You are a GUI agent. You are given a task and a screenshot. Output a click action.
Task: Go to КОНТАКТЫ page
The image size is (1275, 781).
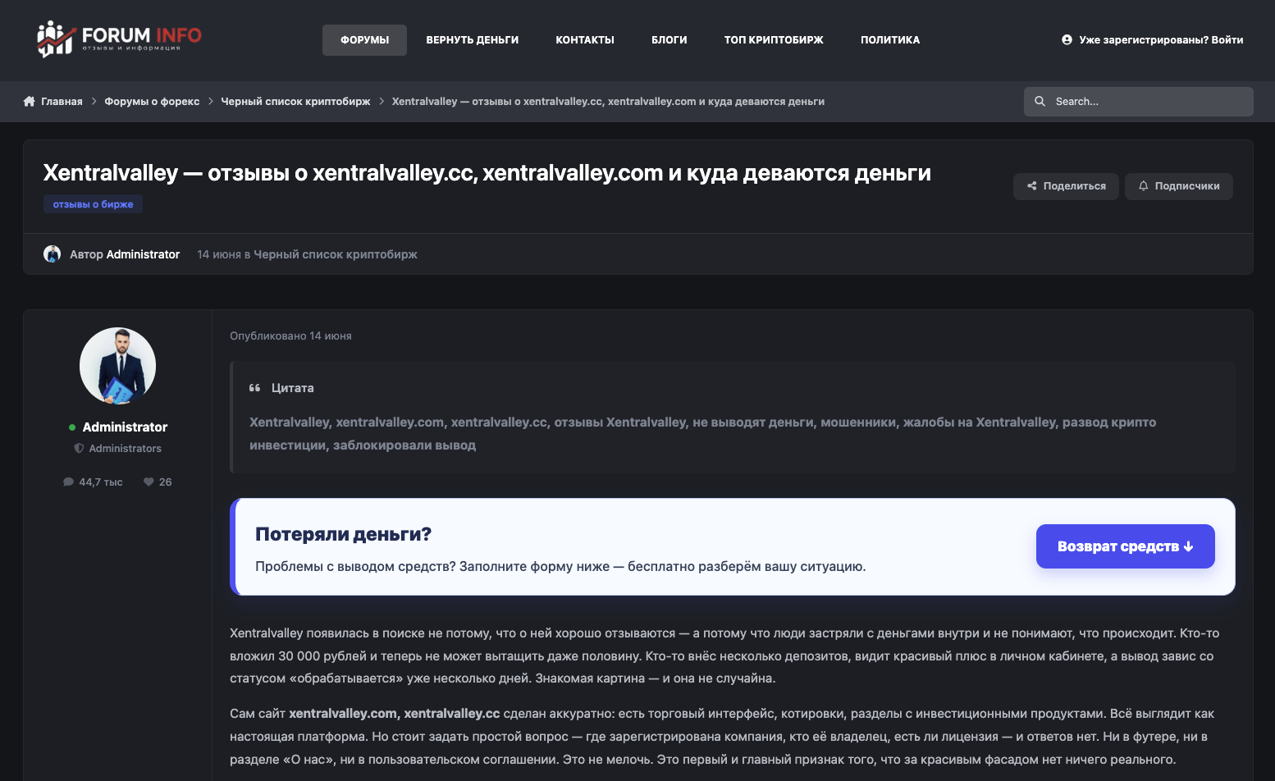point(585,40)
